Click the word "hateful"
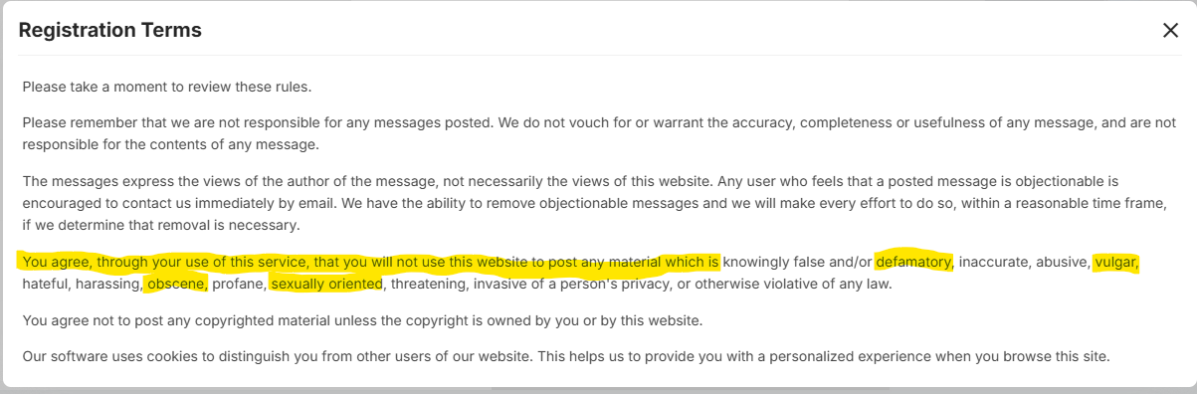The height and width of the screenshot is (394, 1197). coord(46,285)
